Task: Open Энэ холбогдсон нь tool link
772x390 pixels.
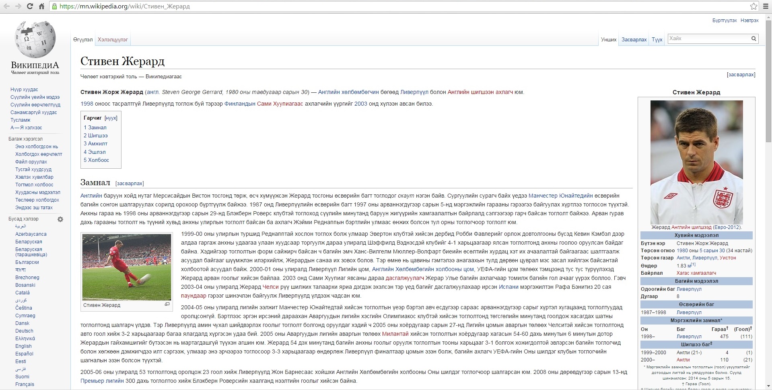Action: (x=37, y=147)
